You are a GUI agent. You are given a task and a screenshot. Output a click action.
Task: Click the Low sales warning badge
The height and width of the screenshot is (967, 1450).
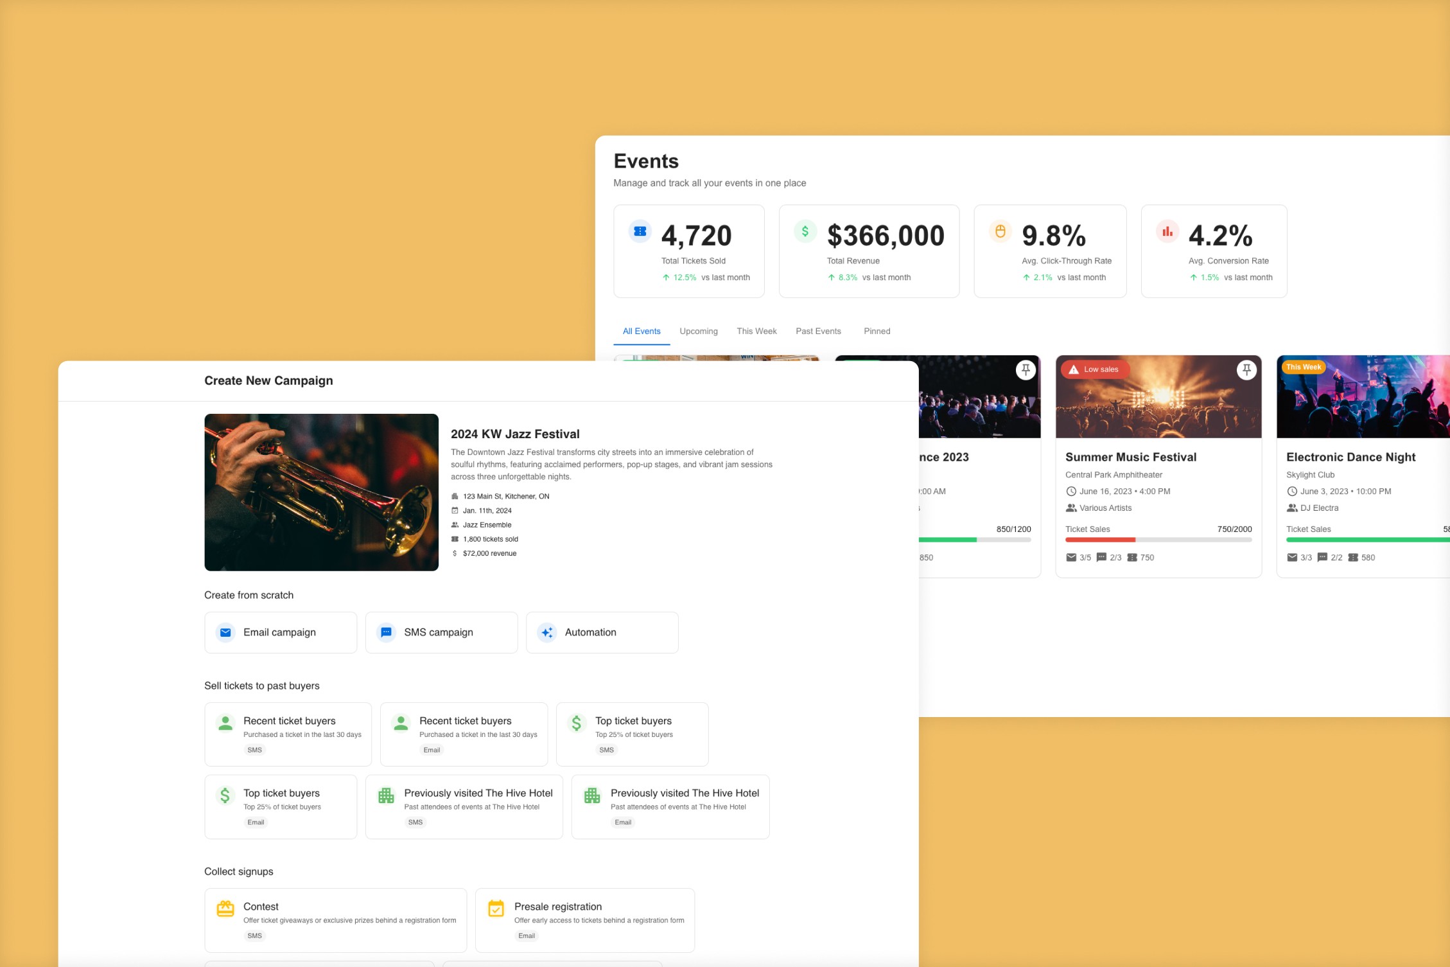[x=1094, y=369]
